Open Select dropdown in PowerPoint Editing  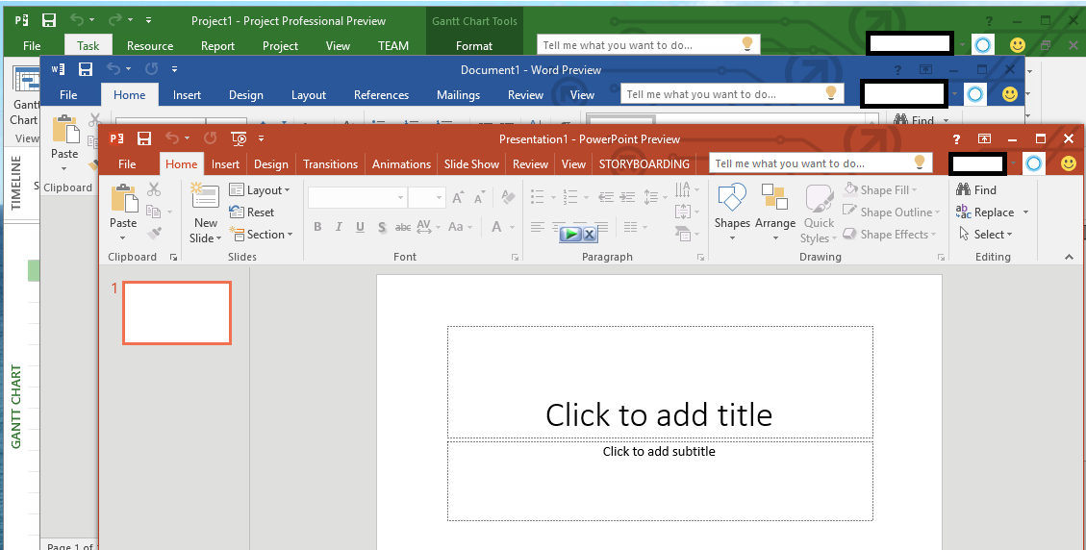(x=986, y=234)
